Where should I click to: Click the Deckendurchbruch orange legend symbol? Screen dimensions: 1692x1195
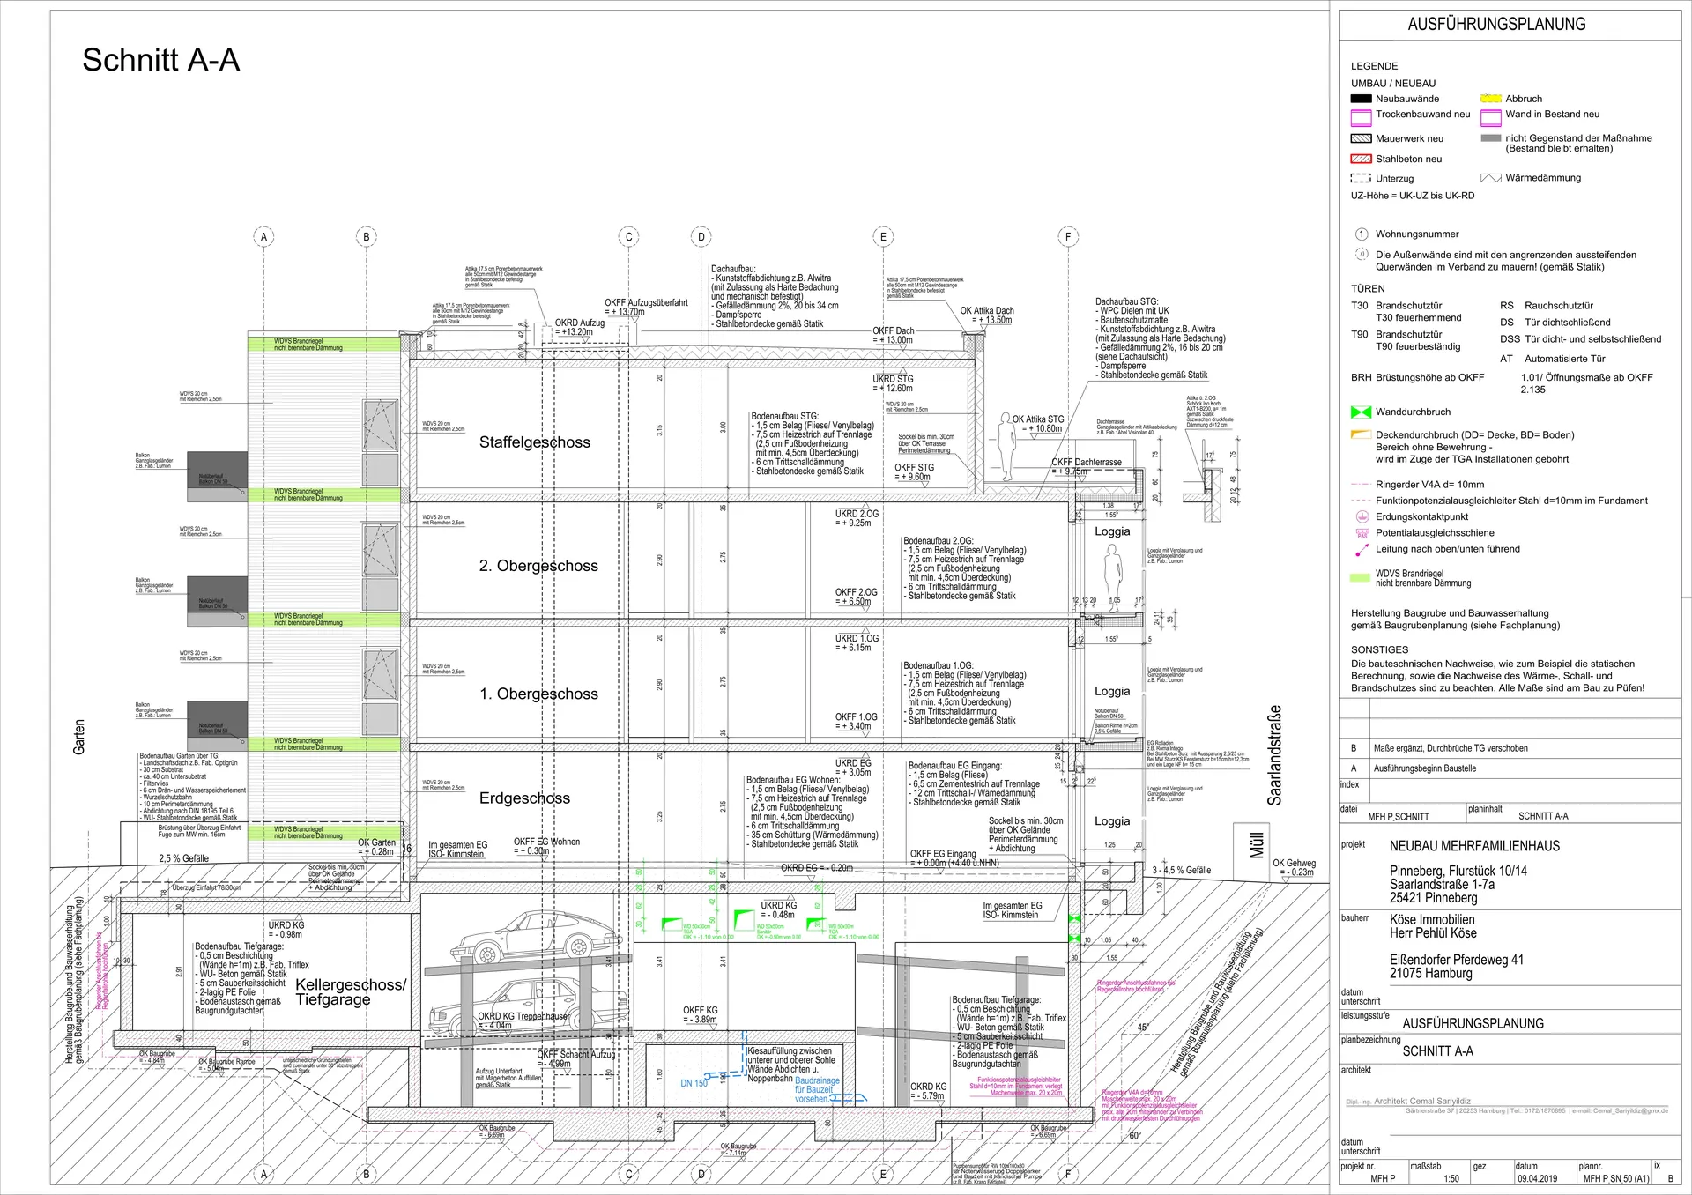coord(1361,434)
